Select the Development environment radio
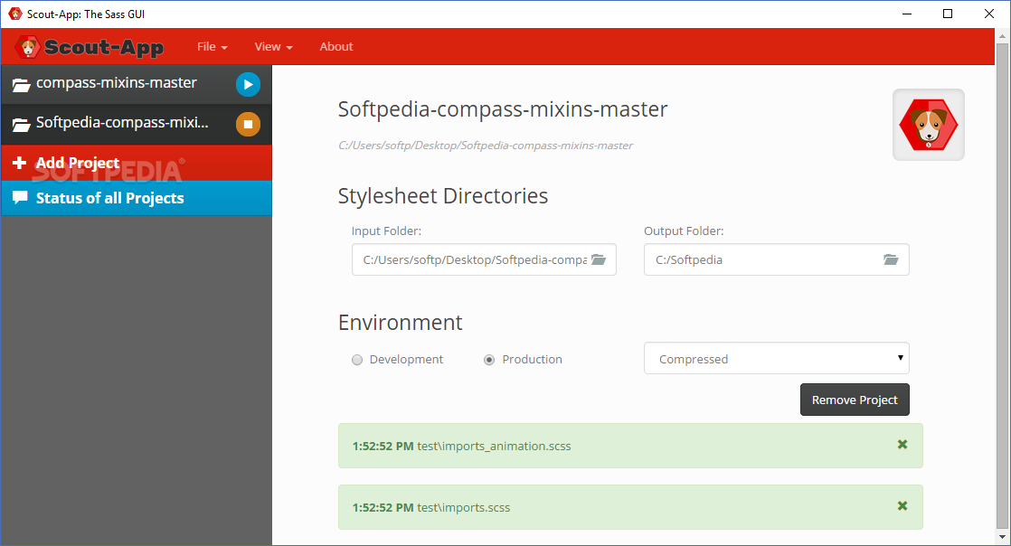The height and width of the screenshot is (546, 1011). coord(357,360)
